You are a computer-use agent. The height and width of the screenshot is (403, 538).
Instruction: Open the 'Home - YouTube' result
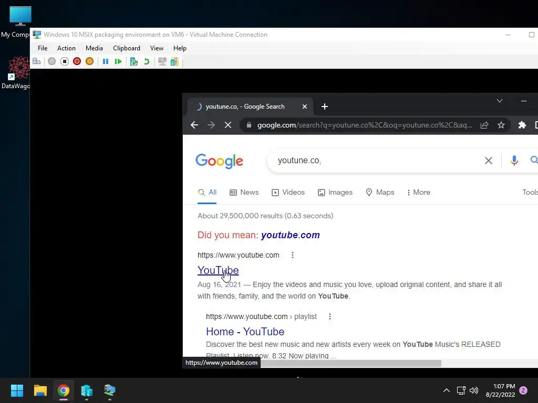[245, 332]
